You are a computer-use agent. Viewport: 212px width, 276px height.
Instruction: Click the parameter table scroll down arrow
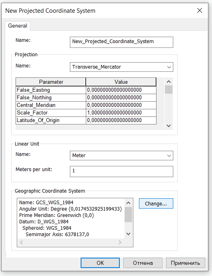[x=168, y=126]
